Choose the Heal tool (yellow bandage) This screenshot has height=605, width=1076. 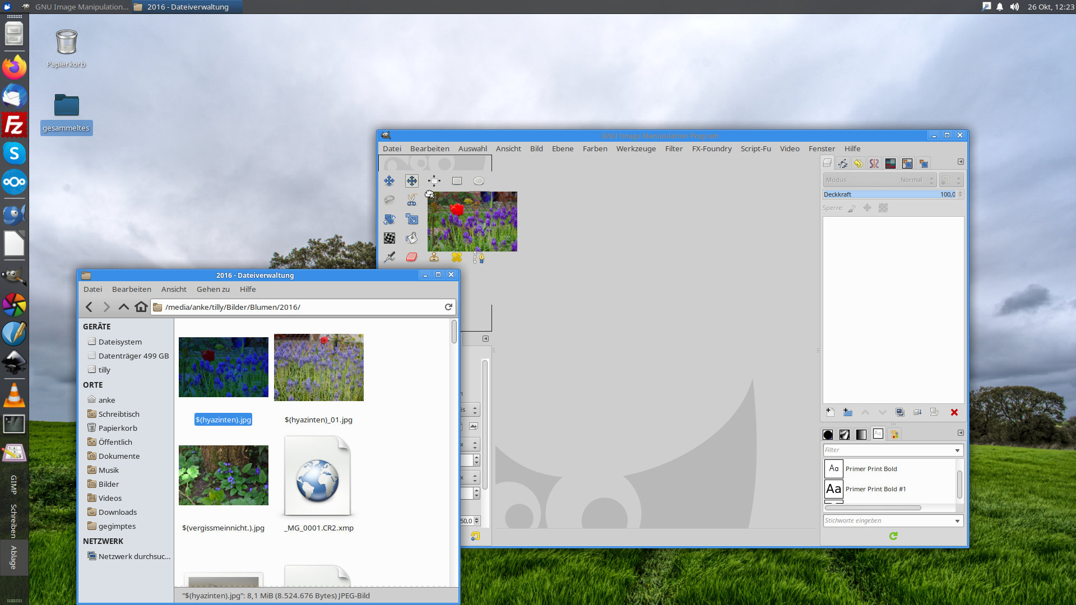click(456, 257)
